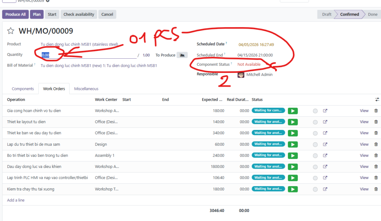This screenshot has height=221, width=381.
Task: Open the Responsible field showing Mitchell Admin
Action: coord(259,75)
